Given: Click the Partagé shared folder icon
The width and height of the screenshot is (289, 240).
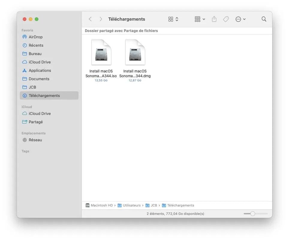Looking at the screenshot, I should point(25,122).
